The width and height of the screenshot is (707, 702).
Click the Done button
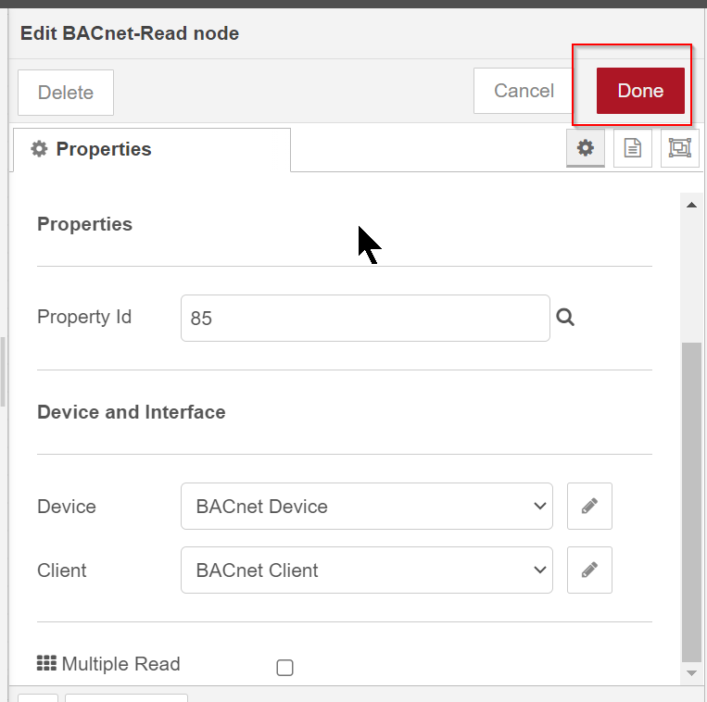point(640,91)
